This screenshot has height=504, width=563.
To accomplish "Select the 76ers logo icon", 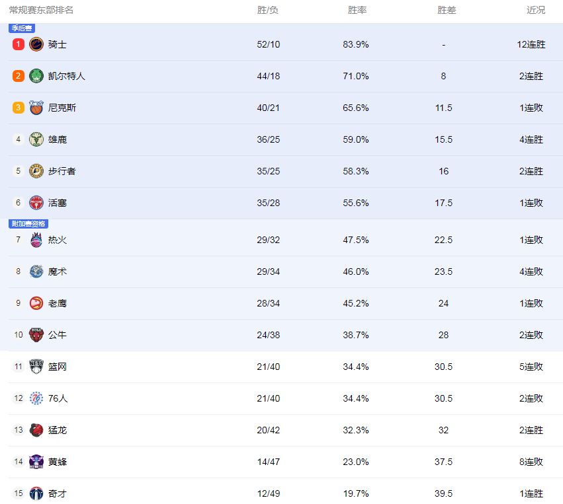I will tap(36, 398).
